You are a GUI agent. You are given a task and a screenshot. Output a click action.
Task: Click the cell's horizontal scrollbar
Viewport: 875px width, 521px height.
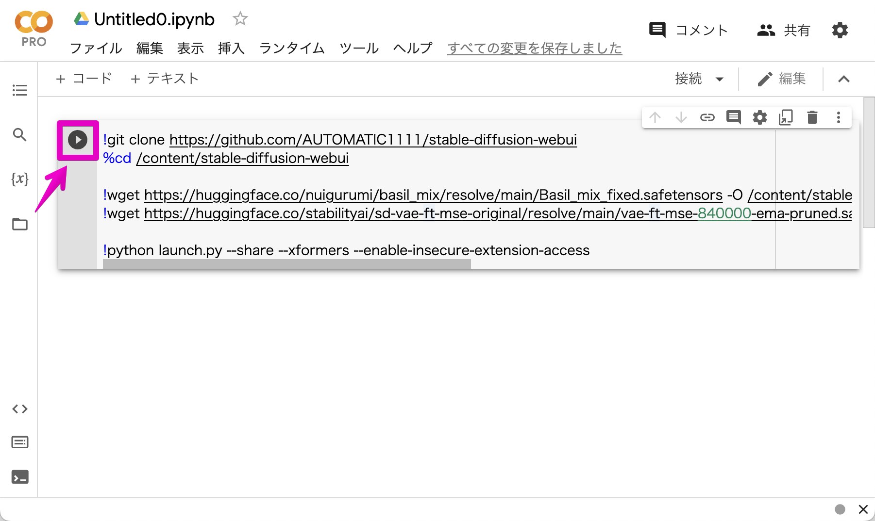pos(286,264)
